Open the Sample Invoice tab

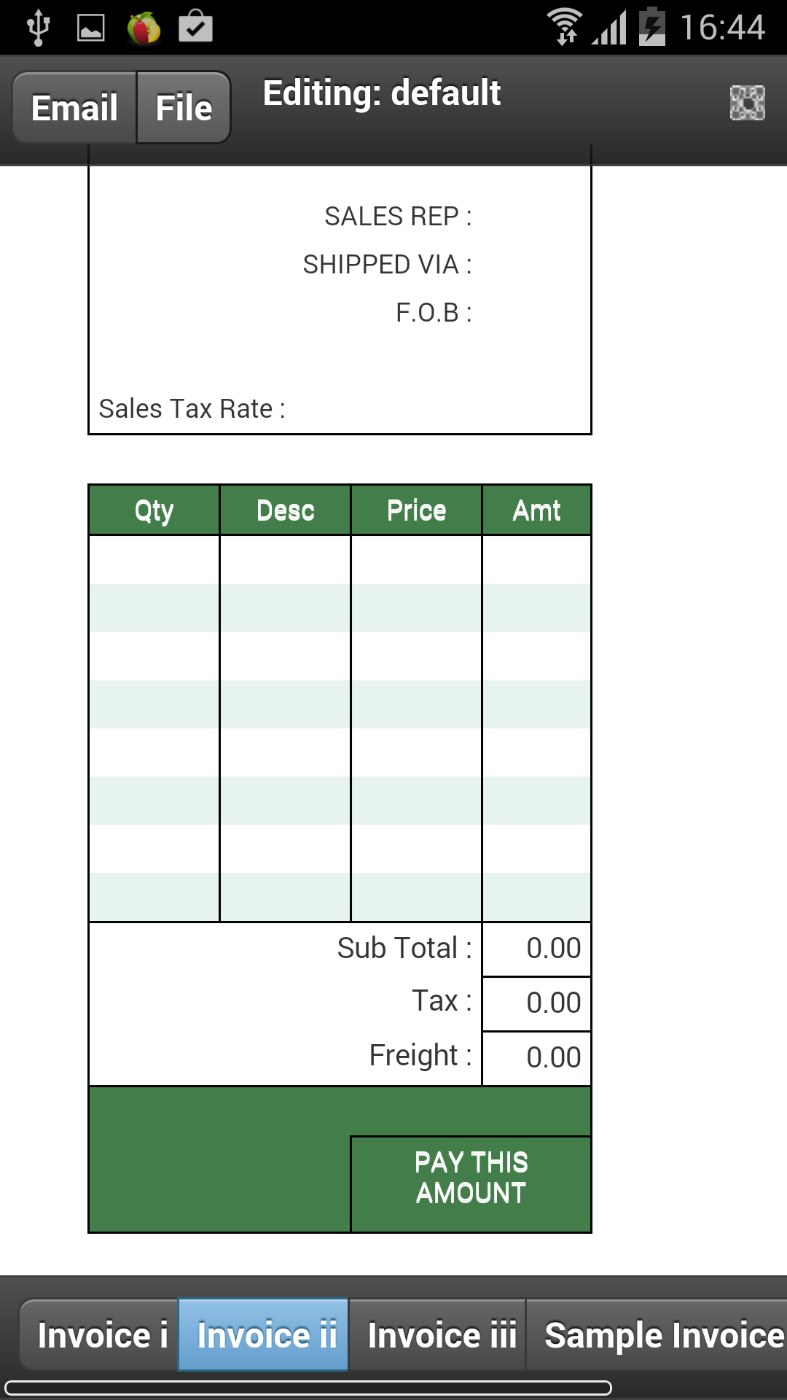click(658, 1335)
